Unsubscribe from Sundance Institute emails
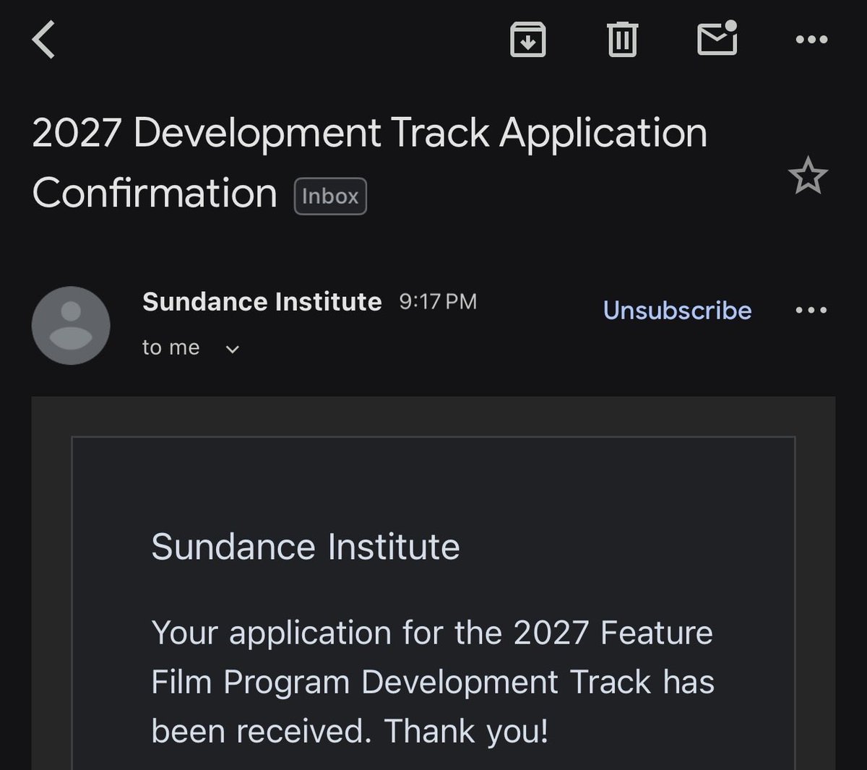Viewport: 867px width, 770px height. [677, 310]
